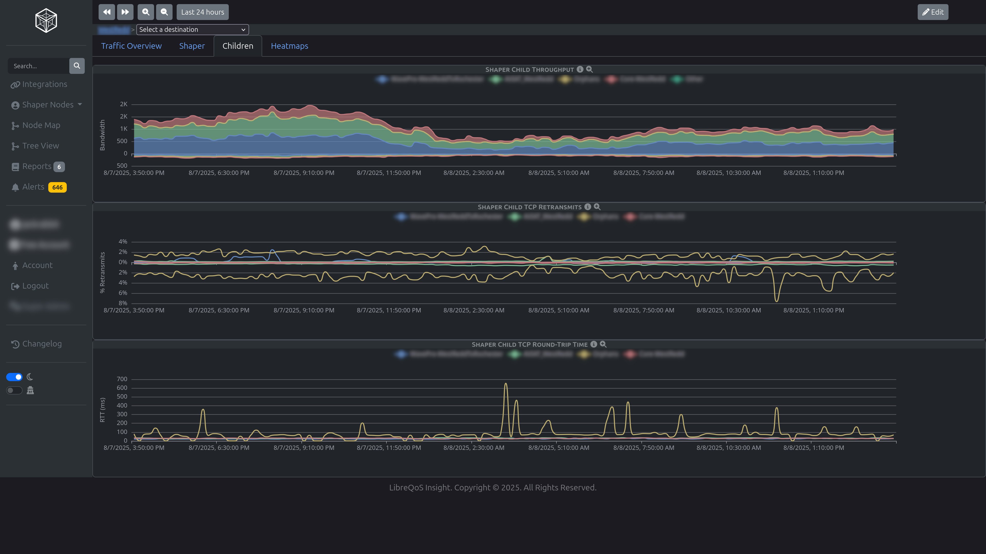Viewport: 986px width, 554px height.
Task: Toggle the dark mode moon switch
Action: 15,377
